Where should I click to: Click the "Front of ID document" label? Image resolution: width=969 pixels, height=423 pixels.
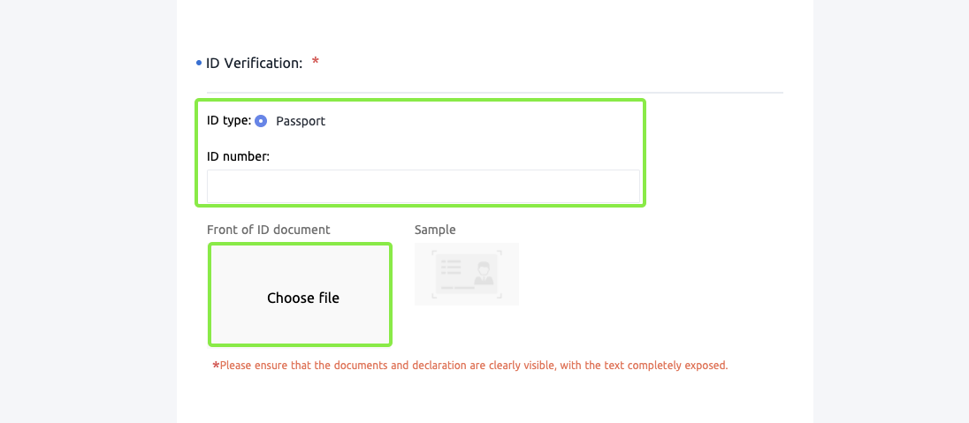pos(268,230)
